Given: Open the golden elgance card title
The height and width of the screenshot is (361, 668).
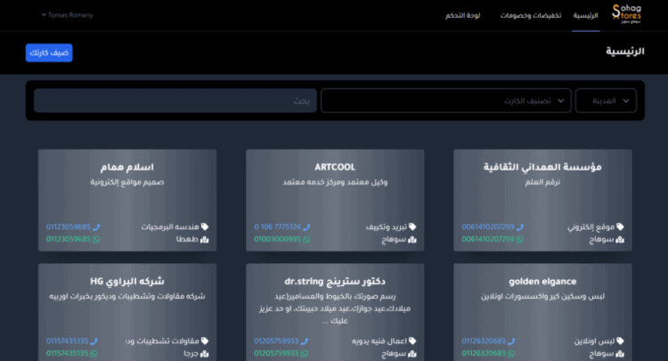Looking at the screenshot, I should pyautogui.click(x=542, y=282).
